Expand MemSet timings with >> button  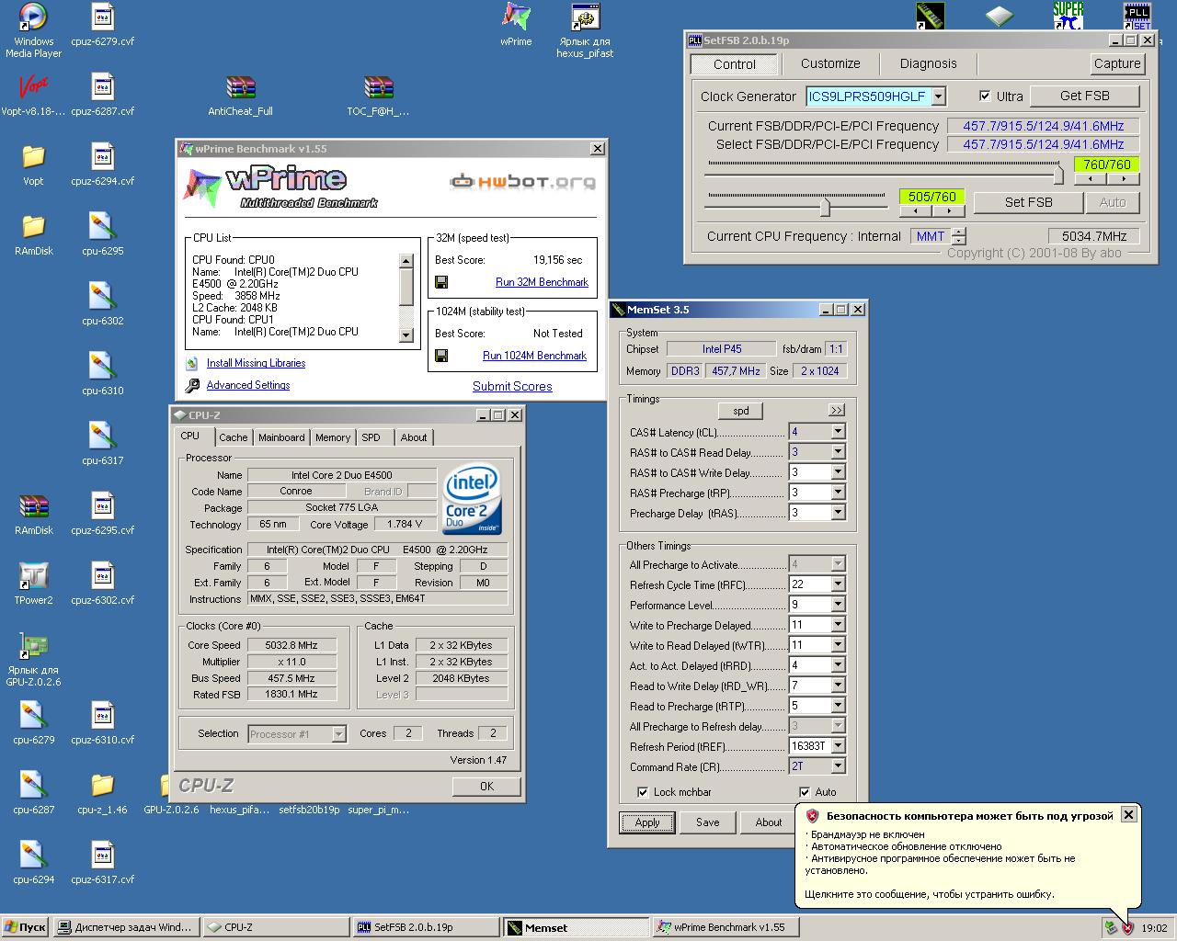click(x=836, y=410)
